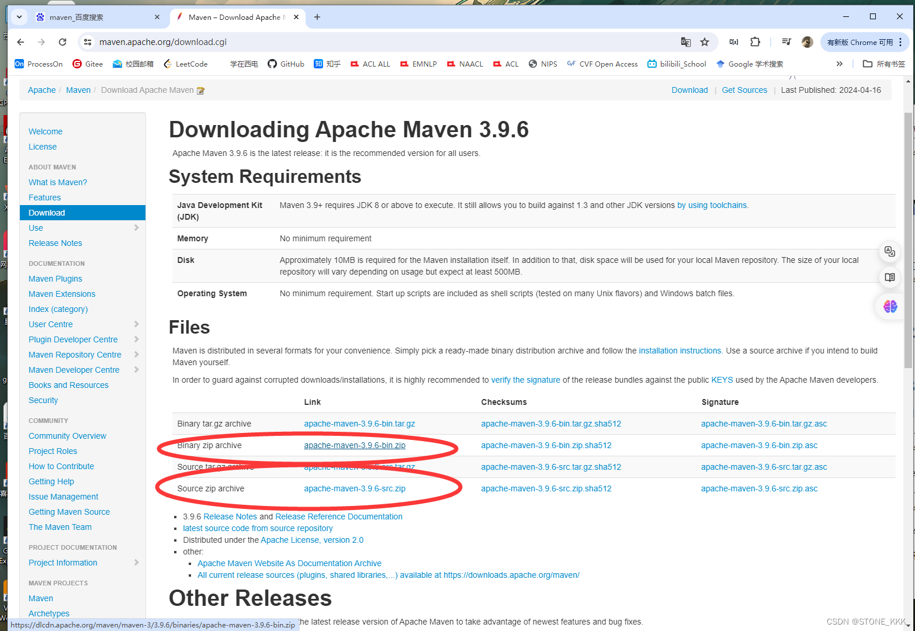
Task: Open the LeetCode bookmark
Action: pos(185,64)
